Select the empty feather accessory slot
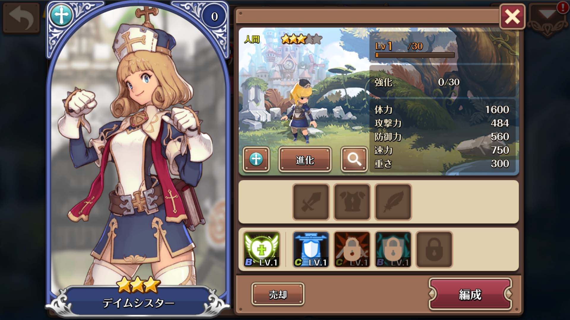Screen dimensions: 570x320 tap(393, 202)
